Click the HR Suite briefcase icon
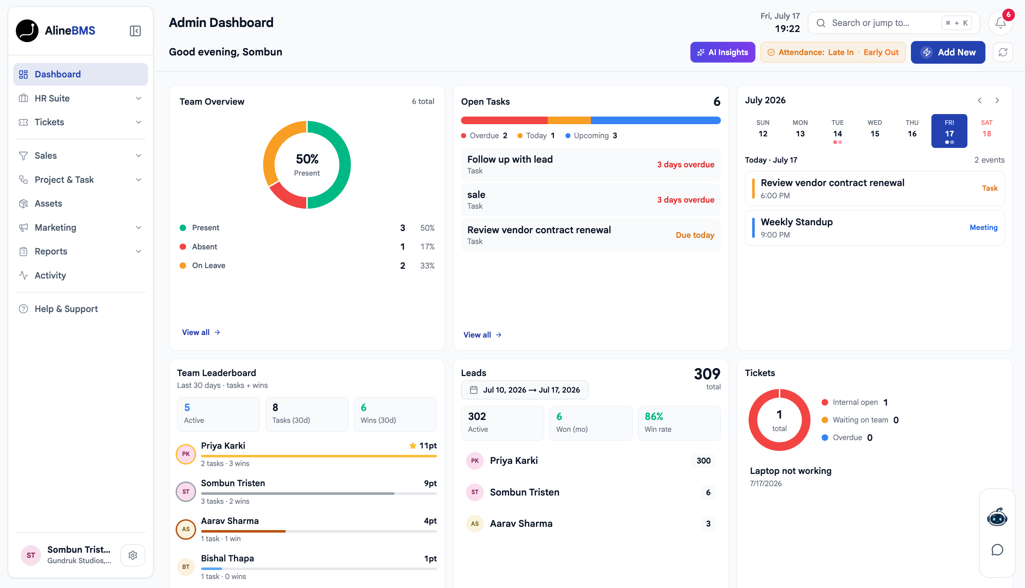This screenshot has height=588, width=1025. 23,98
